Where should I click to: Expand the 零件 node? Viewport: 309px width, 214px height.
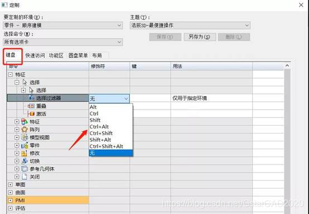point(17,145)
